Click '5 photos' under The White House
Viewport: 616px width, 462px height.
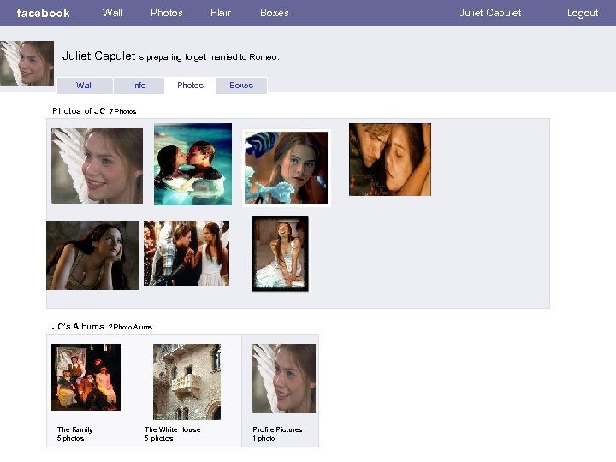(159, 438)
